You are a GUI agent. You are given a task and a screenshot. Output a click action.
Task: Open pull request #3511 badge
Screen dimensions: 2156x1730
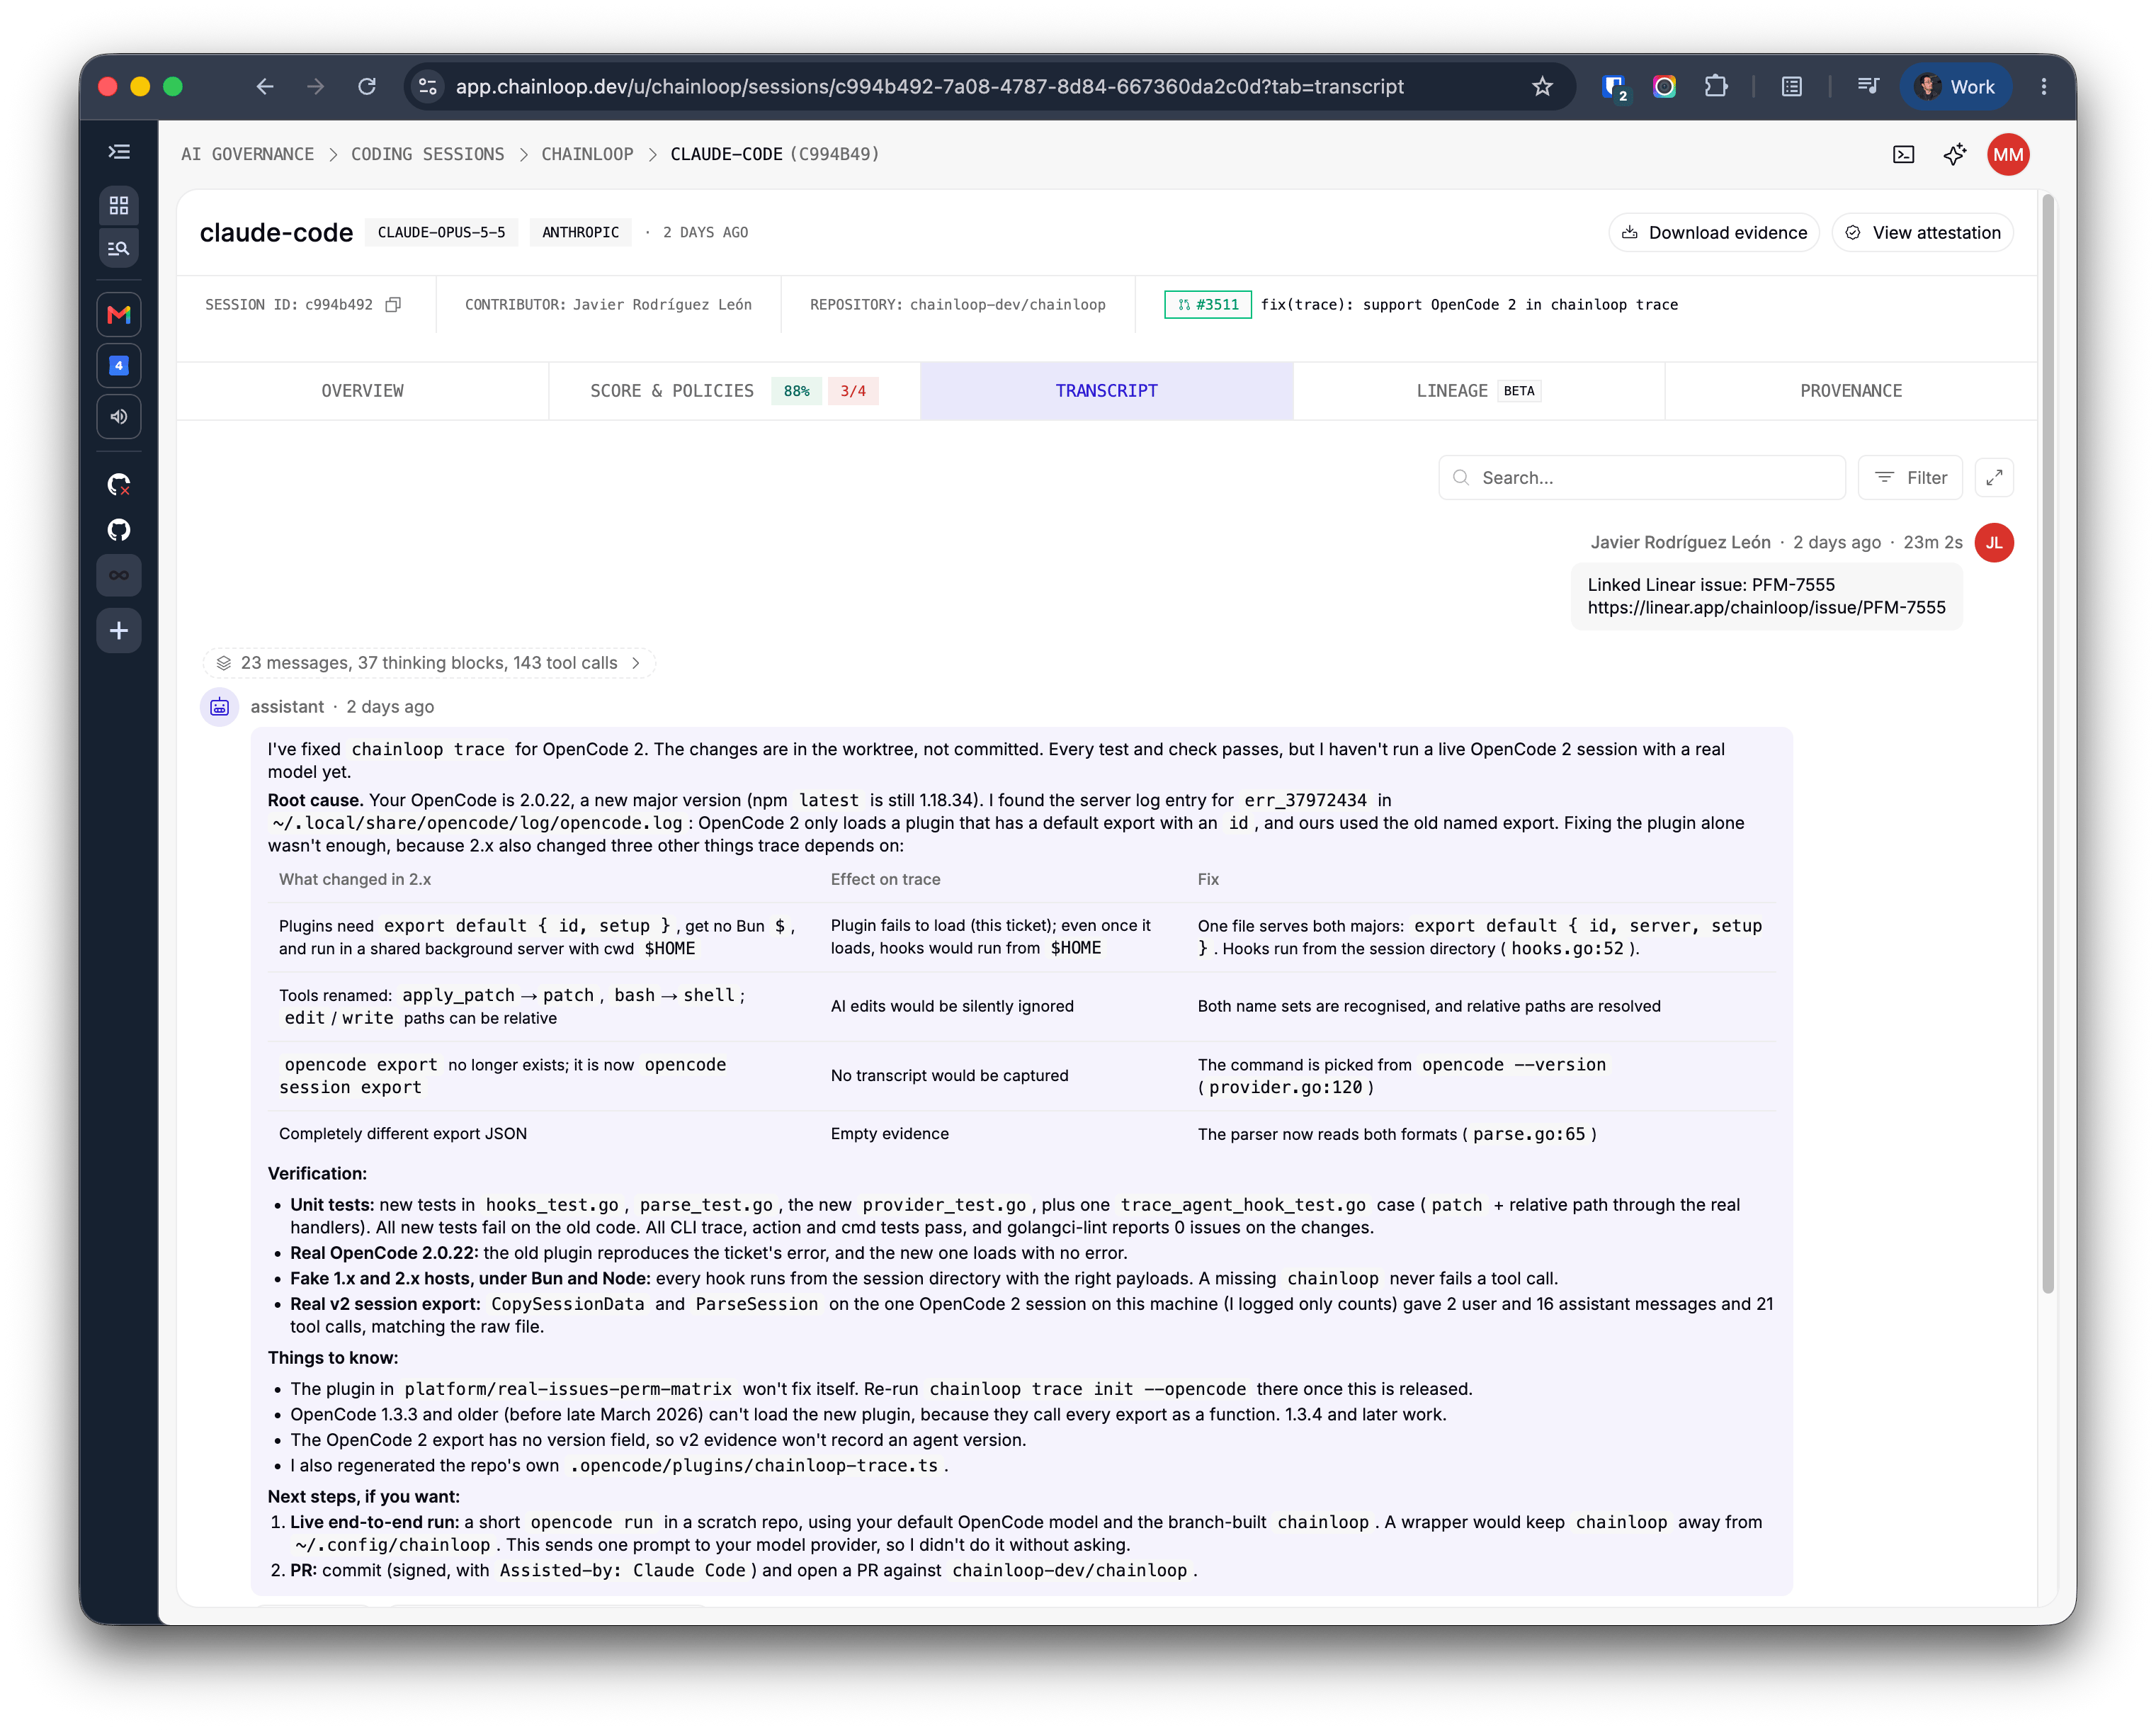click(x=1208, y=304)
